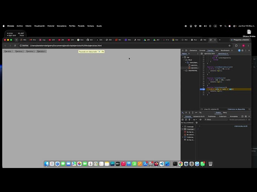Collapse the Users folder tree node
This screenshot has height=192, width=257.
pyautogui.click(x=186, y=62)
